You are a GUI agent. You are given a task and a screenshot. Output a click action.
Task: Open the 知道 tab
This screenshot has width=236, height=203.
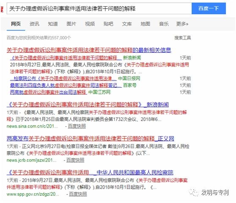53,24
